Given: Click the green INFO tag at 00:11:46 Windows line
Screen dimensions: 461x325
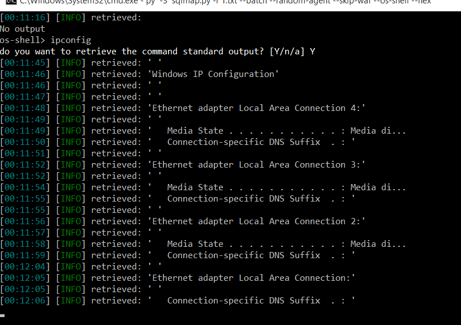Looking at the screenshot, I should [x=71, y=74].
